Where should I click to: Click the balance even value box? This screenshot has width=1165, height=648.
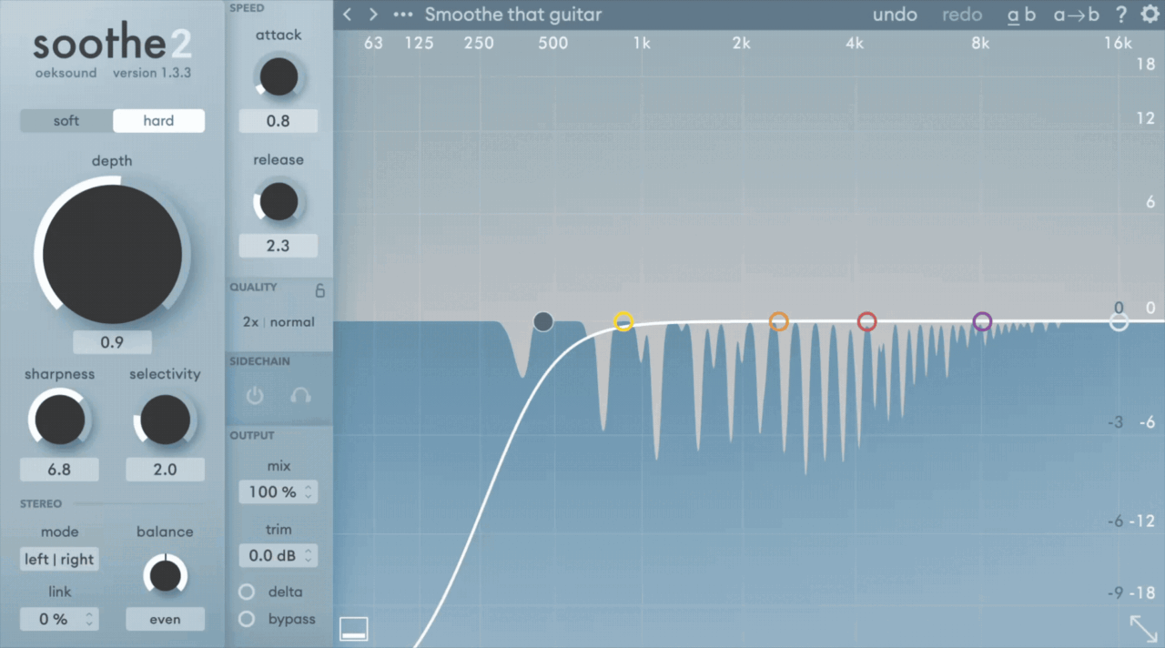point(165,619)
